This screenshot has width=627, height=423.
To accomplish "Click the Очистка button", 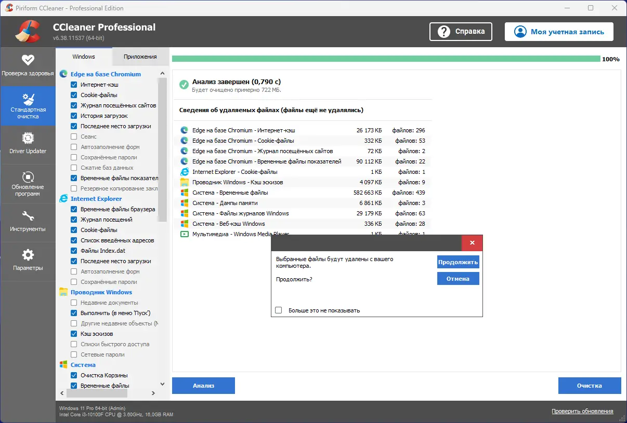I will 590,386.
